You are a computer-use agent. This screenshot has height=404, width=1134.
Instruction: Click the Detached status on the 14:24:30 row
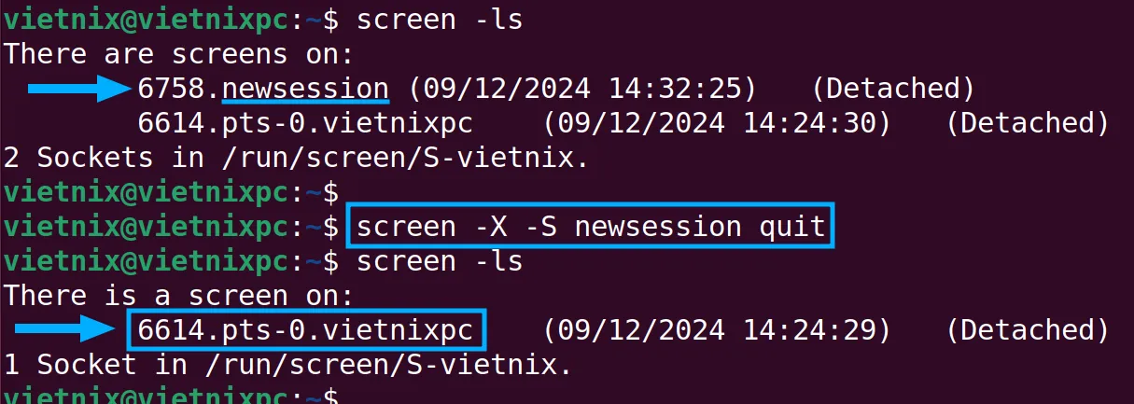point(1027,123)
